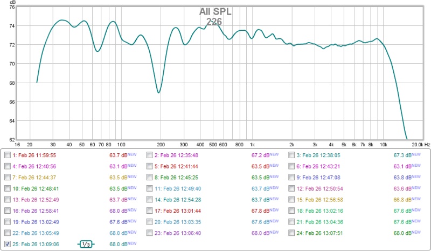431x251 pixels.
Task: Click the 20.0k Hz axis label
Action: click(421, 145)
